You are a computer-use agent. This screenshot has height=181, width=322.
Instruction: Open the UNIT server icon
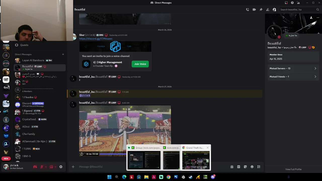6,79
